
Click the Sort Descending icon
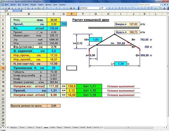[x=67, y=8]
